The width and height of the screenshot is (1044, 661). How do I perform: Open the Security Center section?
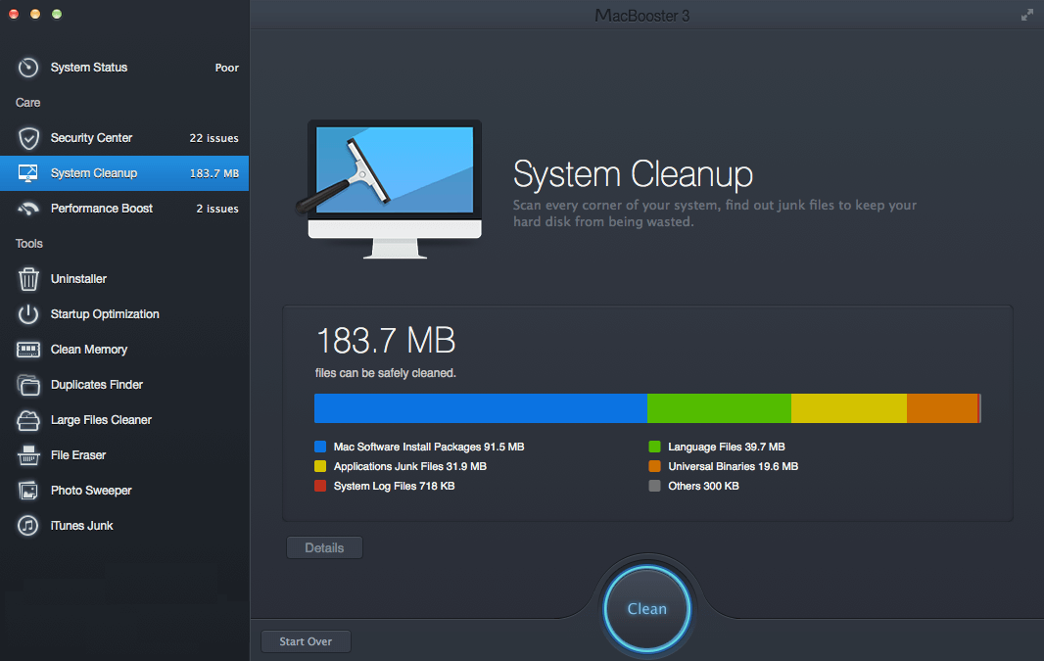[x=124, y=138]
